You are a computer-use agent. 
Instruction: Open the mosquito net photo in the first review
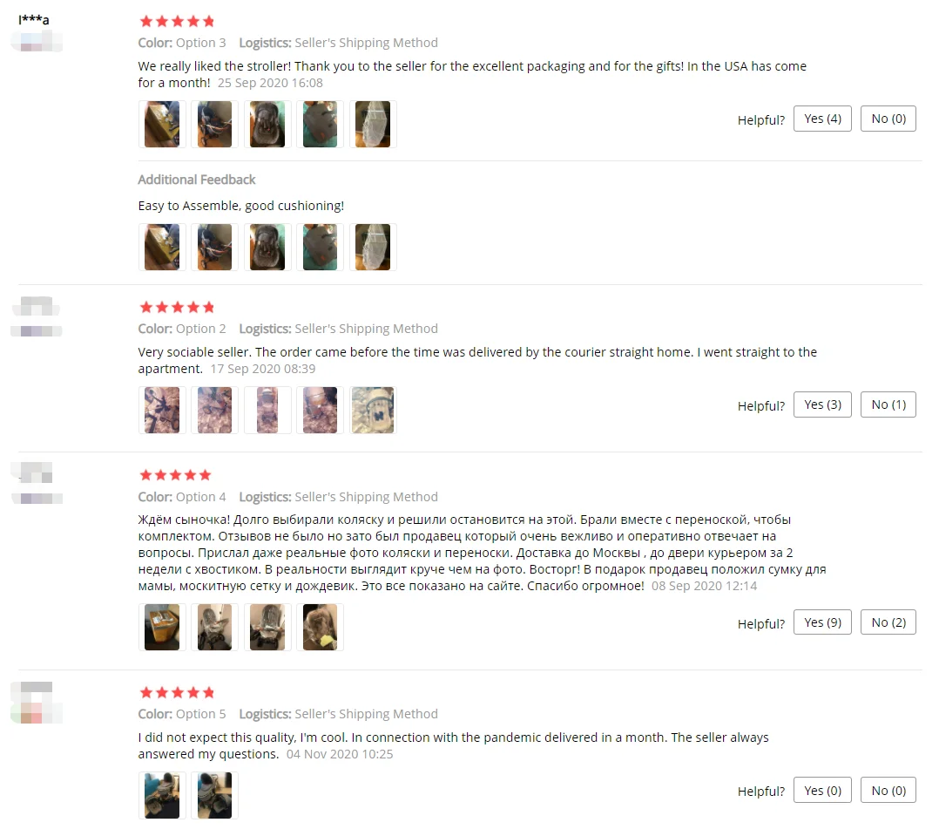[x=373, y=124]
